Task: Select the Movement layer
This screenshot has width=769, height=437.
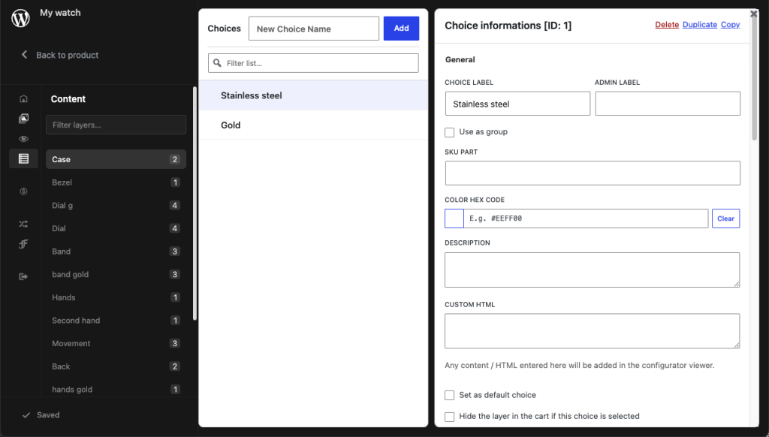Action: 116,344
